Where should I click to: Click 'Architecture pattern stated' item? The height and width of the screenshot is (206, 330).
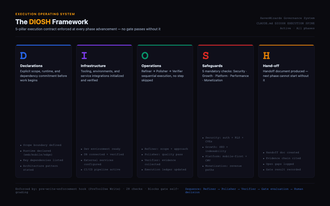(x=39, y=168)
